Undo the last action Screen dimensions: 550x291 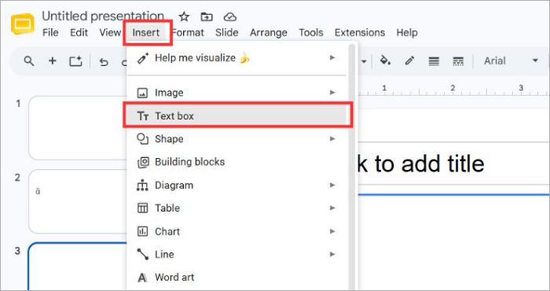point(104,62)
